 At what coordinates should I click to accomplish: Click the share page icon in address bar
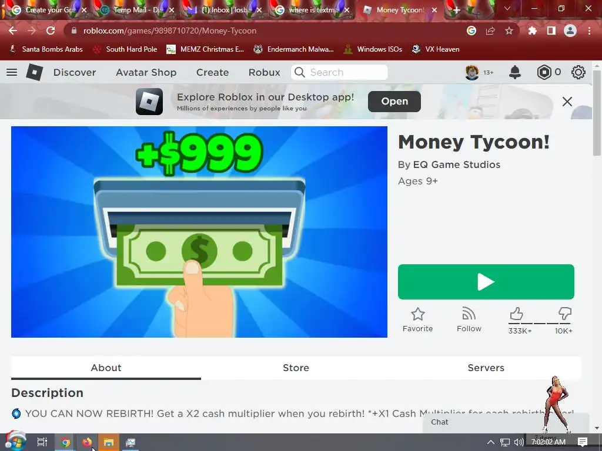pos(490,31)
